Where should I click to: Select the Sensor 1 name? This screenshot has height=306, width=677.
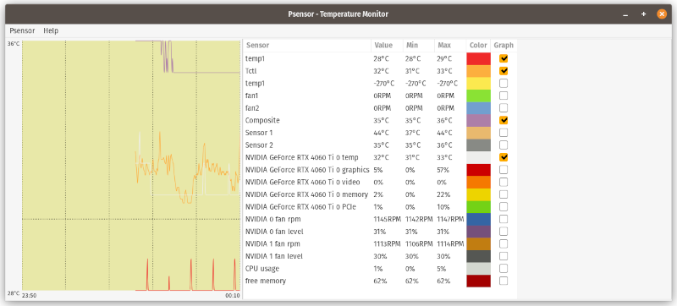259,133
